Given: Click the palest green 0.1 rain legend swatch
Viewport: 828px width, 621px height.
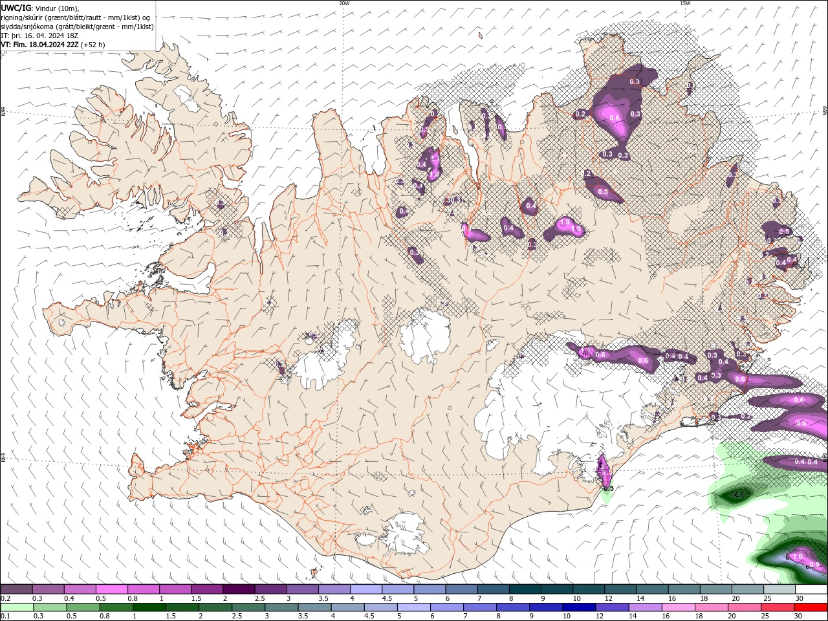Looking at the screenshot, I should [17, 607].
